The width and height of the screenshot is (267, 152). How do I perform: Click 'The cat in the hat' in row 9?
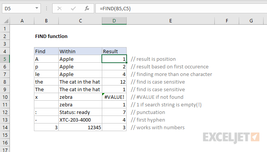[x=80, y=89]
